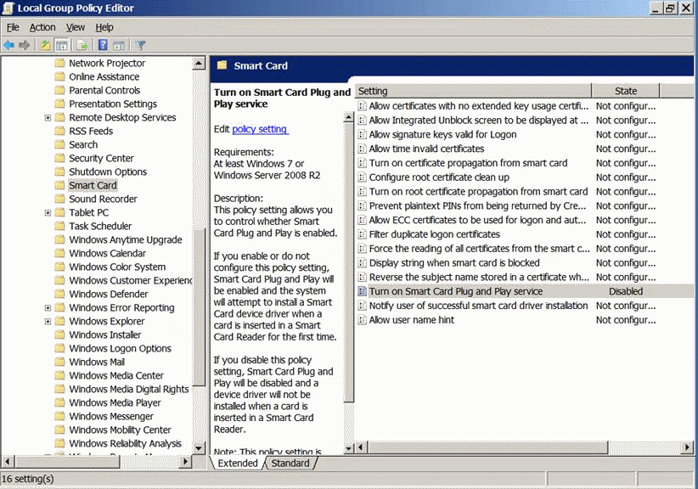This screenshot has height=489, width=698.
Task: Click policy icon beside Allow user name hint
Action: point(363,319)
